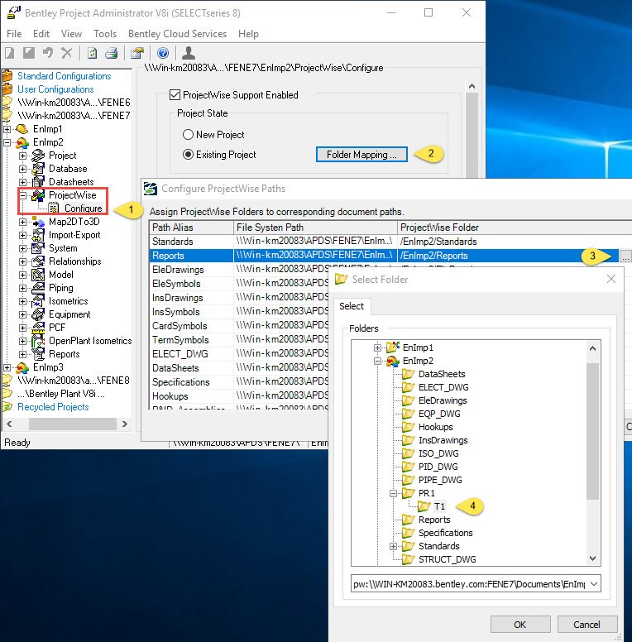Select the ISO_DWG folder in Select Folder
Screen dimensions: 632x642
[x=438, y=453]
